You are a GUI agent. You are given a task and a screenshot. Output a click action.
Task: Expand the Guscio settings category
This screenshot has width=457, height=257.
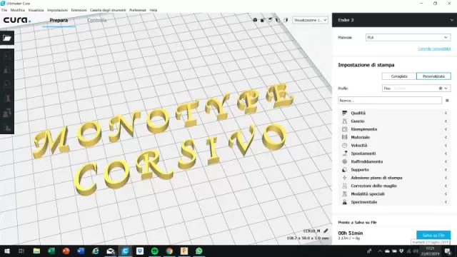(394, 121)
